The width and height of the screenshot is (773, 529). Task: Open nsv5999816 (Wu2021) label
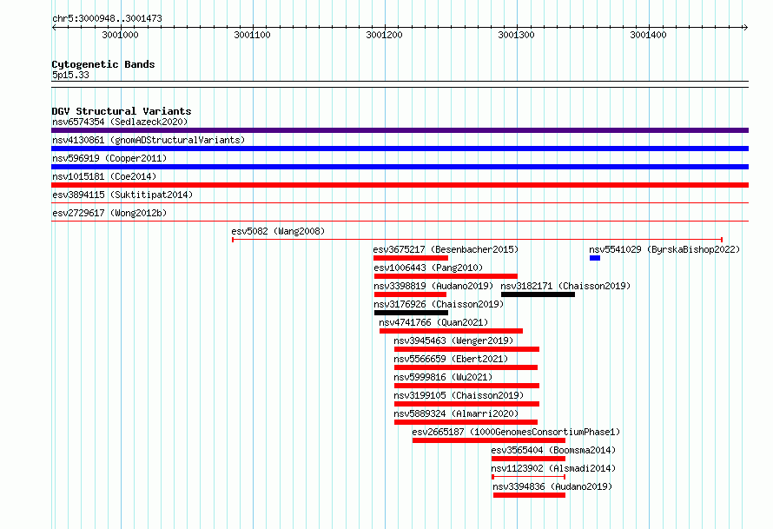click(x=443, y=377)
